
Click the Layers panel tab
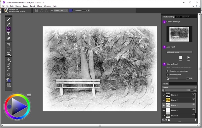pos(166,84)
